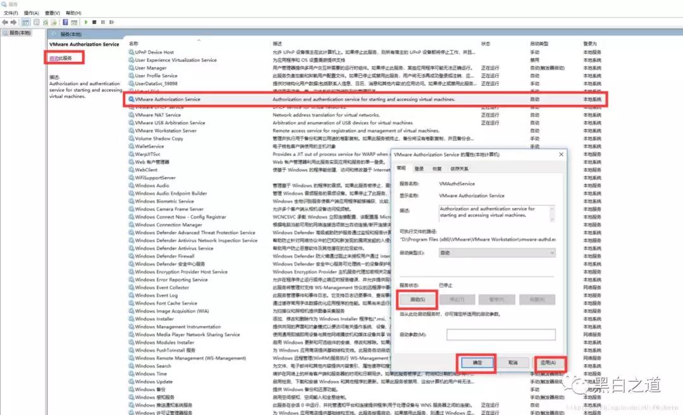Click the gear icon beside WebClient
683x415 pixels.
click(x=131, y=170)
